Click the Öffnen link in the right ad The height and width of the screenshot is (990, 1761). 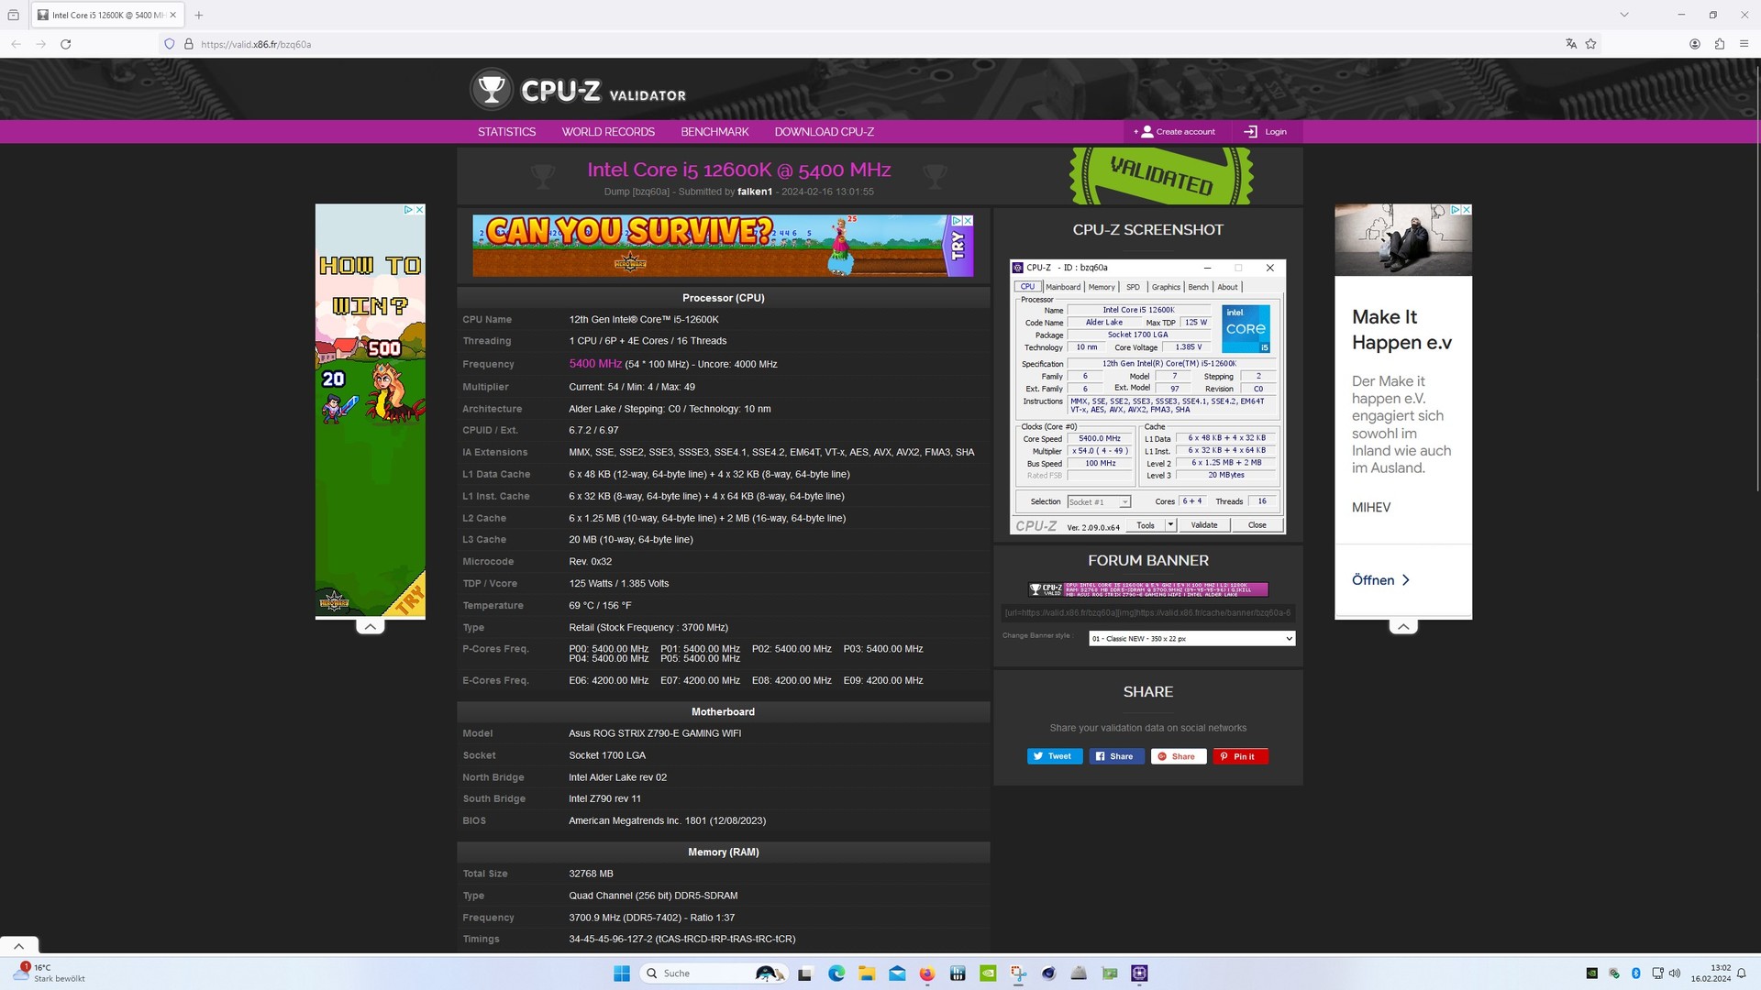(1380, 580)
